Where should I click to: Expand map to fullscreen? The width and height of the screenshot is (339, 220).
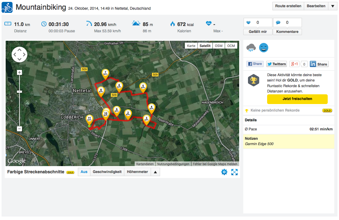[x=234, y=172]
